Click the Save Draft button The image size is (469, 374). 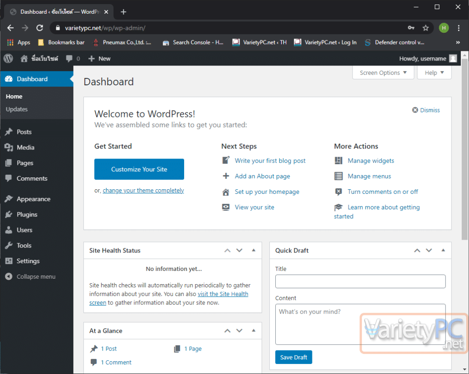294,357
